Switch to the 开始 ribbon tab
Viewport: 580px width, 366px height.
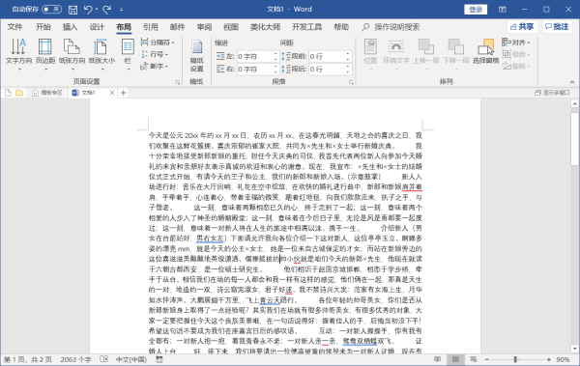pyautogui.click(x=43, y=27)
